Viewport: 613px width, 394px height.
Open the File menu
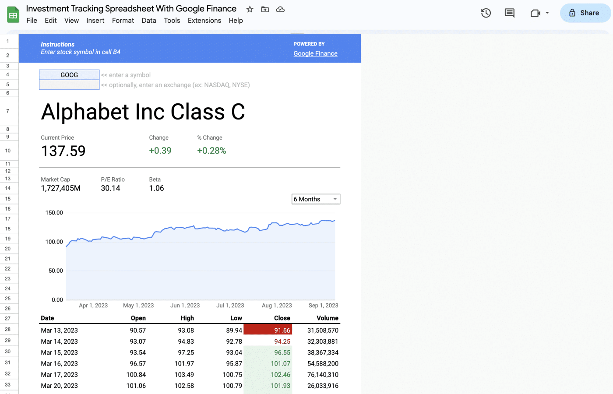(x=32, y=21)
